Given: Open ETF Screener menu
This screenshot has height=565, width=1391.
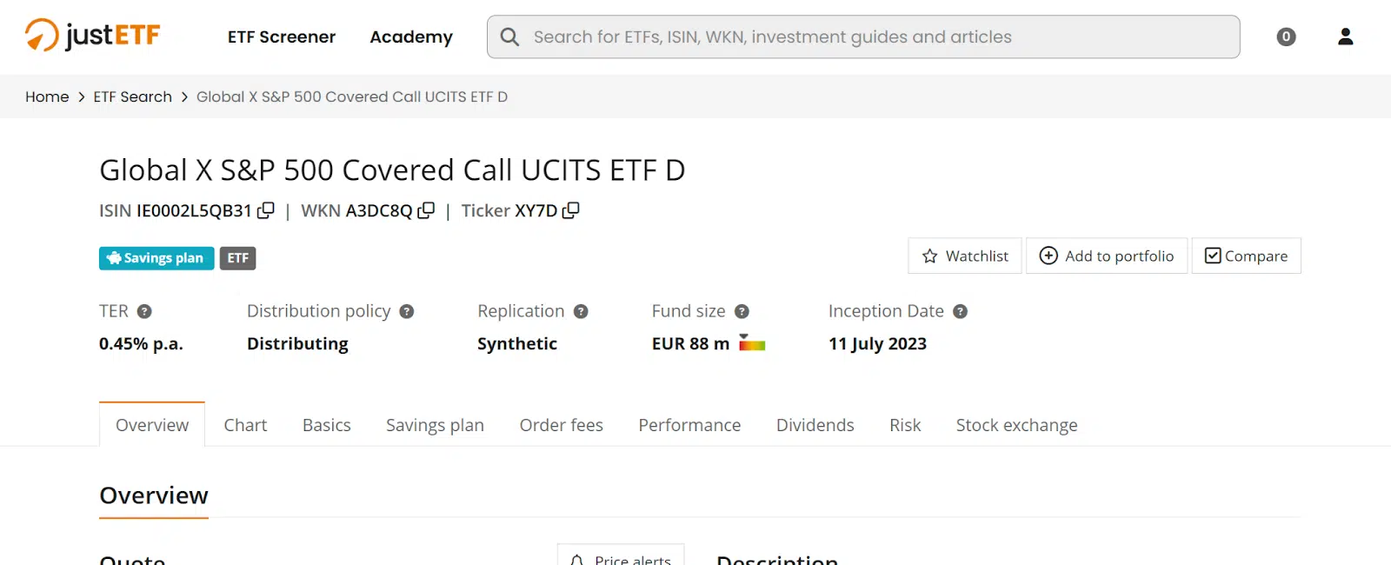Looking at the screenshot, I should [x=282, y=37].
